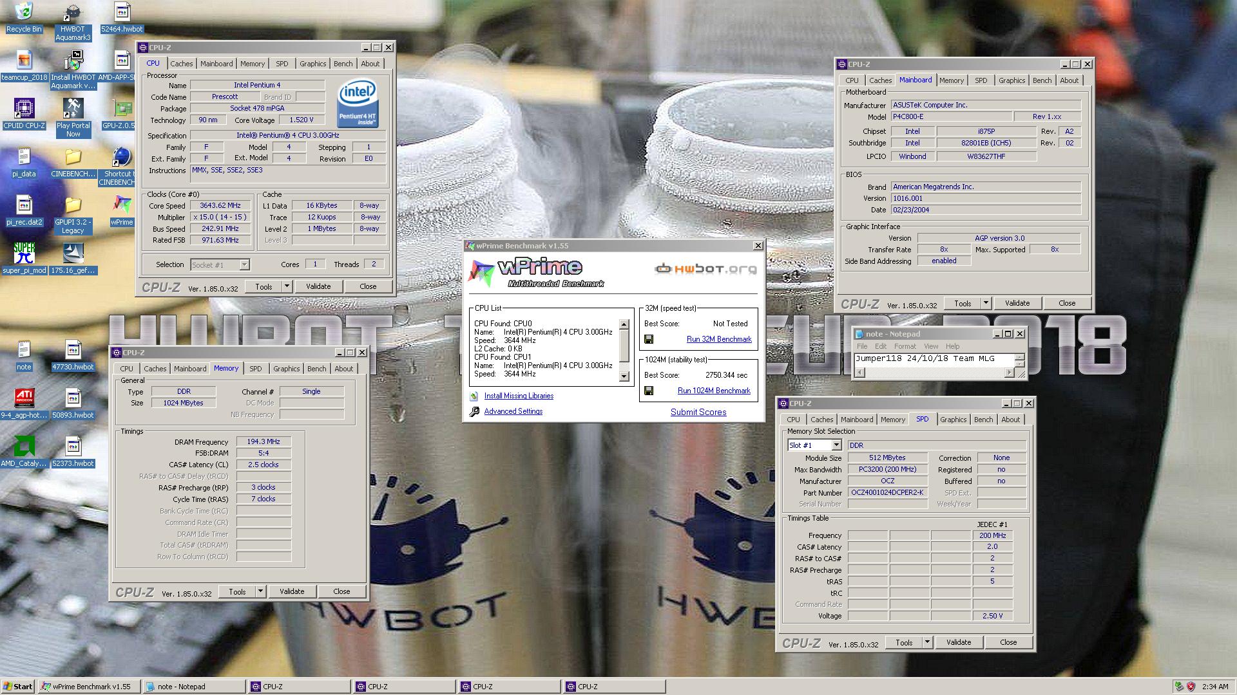Open the 52464.hwbot file icon
The width and height of the screenshot is (1237, 695).
click(x=122, y=17)
